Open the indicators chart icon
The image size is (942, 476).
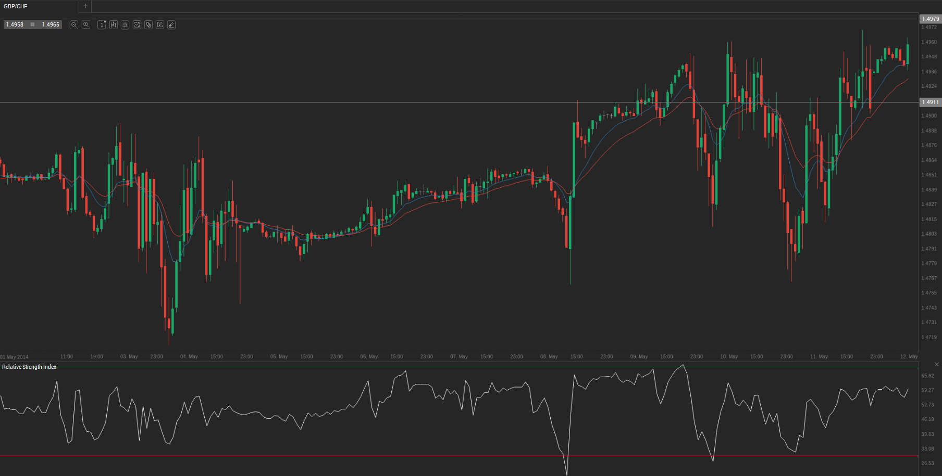137,25
